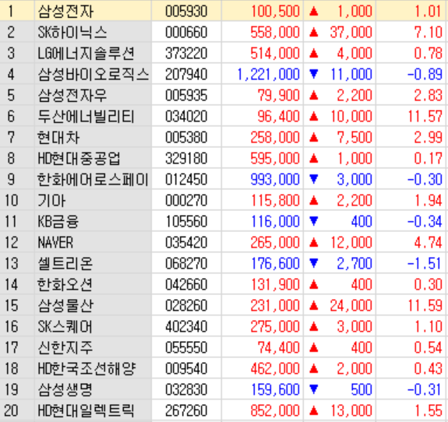Select the HD현대일렉트릭 stock name
This screenshot has width=448, height=422.
tap(86, 410)
